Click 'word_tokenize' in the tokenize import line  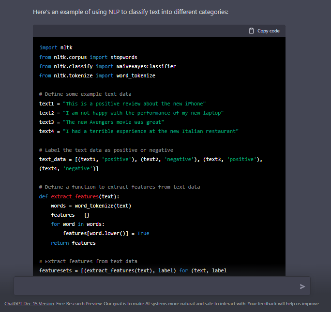pyautogui.click(x=135, y=75)
